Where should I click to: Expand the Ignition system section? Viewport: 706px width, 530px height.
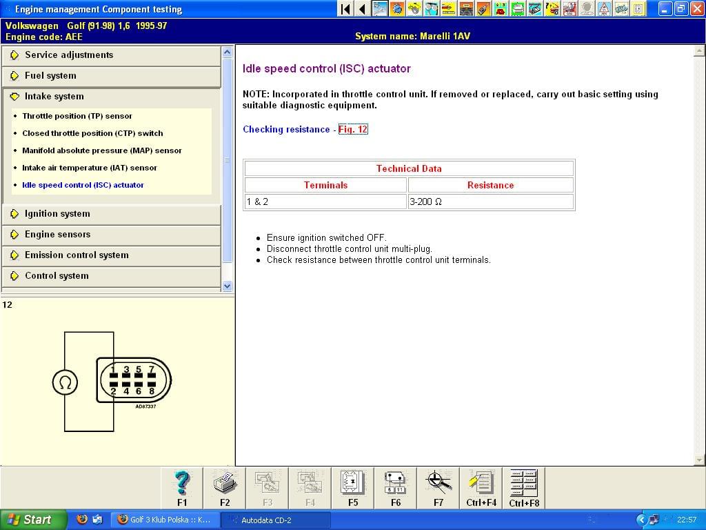[x=57, y=214]
